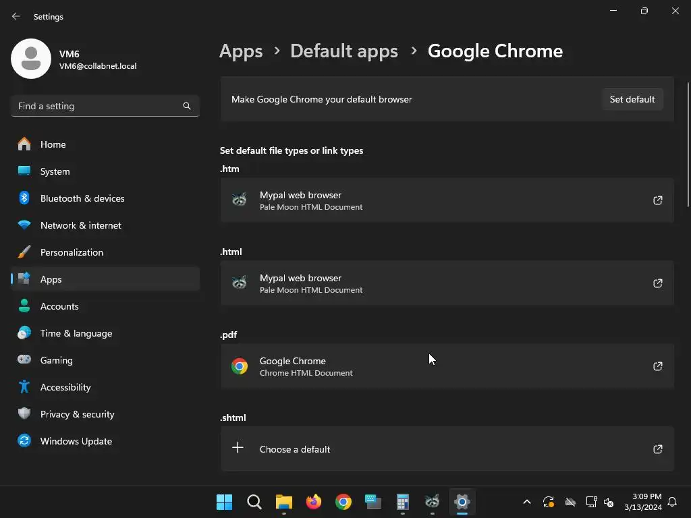Click the OneDrive cloud tray icon
691x518 pixels.
coord(570,502)
